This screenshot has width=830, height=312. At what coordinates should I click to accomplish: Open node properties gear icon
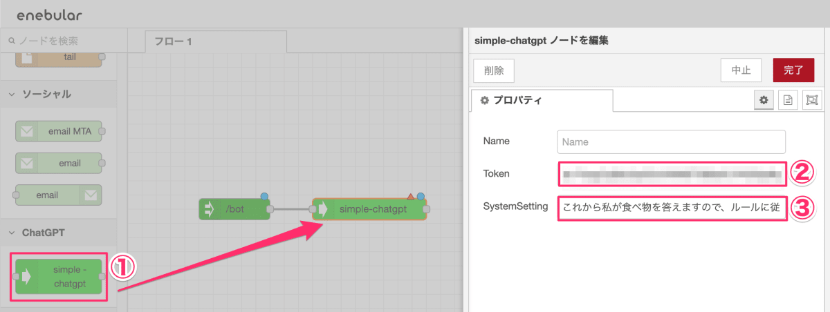(764, 100)
